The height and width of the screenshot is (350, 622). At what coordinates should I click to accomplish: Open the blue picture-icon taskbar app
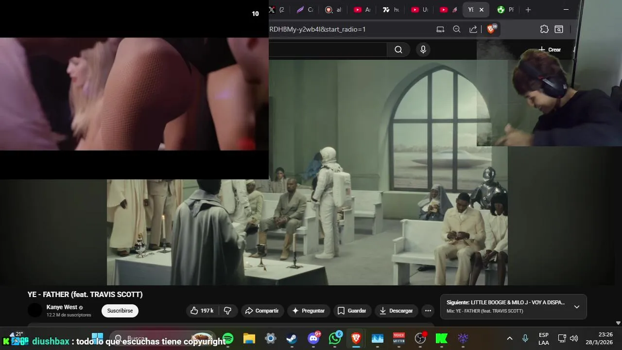pyautogui.click(x=378, y=338)
